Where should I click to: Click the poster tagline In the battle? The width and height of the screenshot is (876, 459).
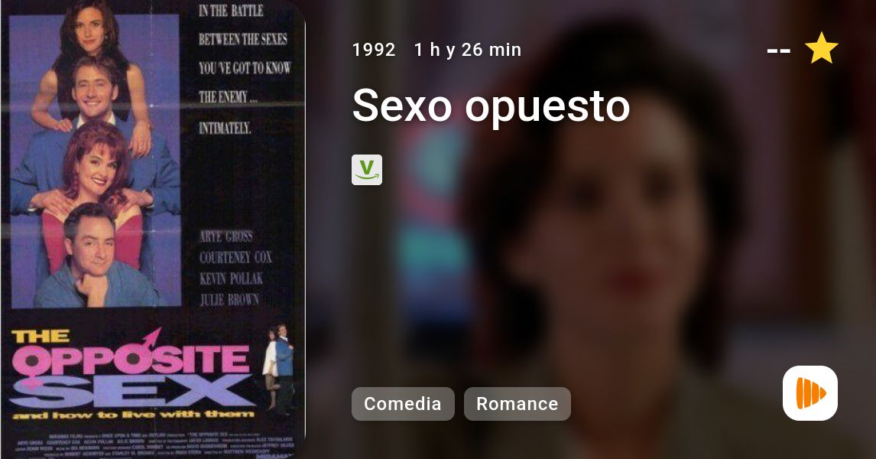click(244, 70)
